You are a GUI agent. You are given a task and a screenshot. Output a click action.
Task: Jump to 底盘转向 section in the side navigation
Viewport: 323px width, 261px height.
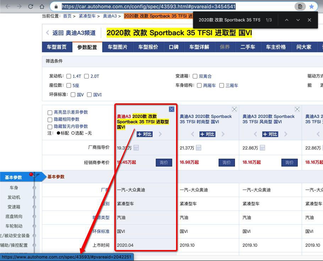(x=14, y=217)
